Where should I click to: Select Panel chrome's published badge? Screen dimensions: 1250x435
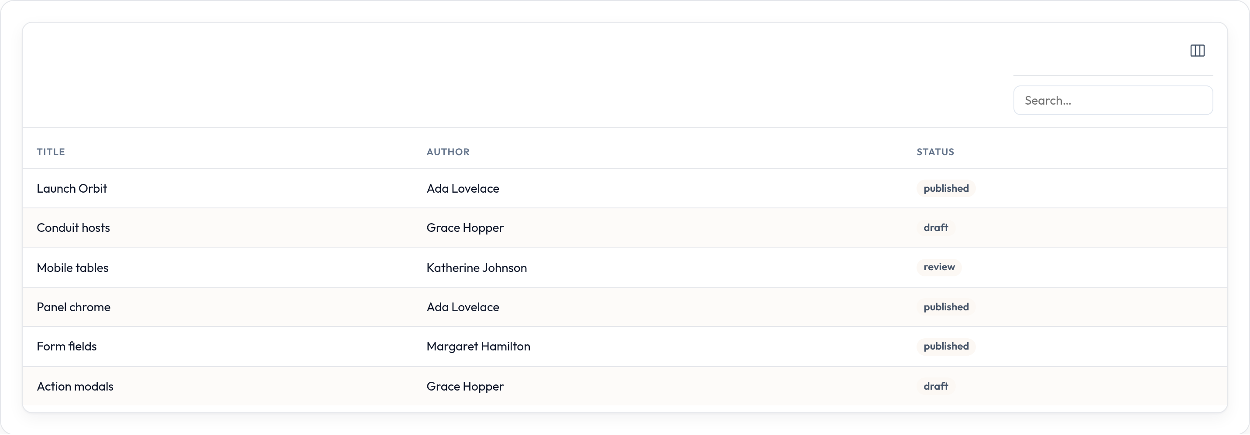(946, 307)
